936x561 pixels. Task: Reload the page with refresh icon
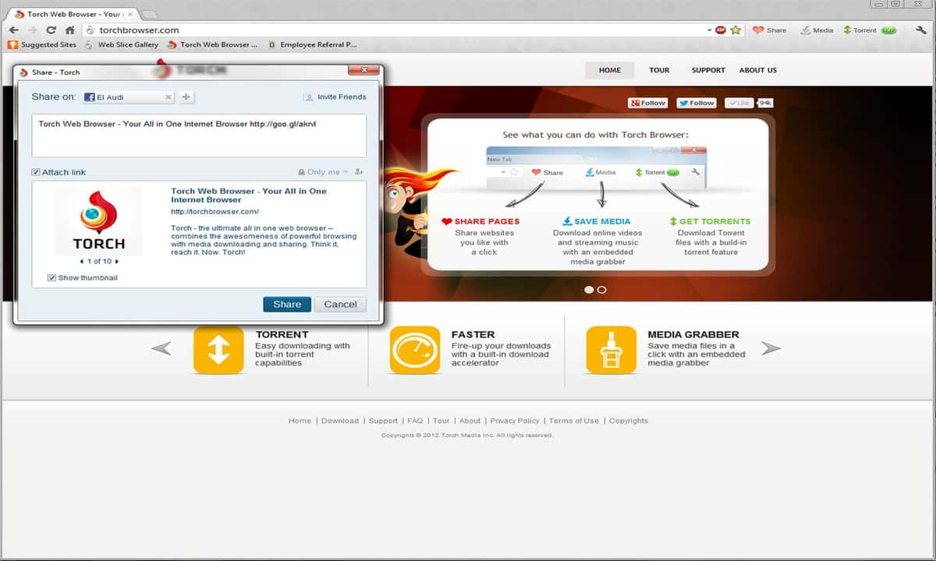(51, 30)
